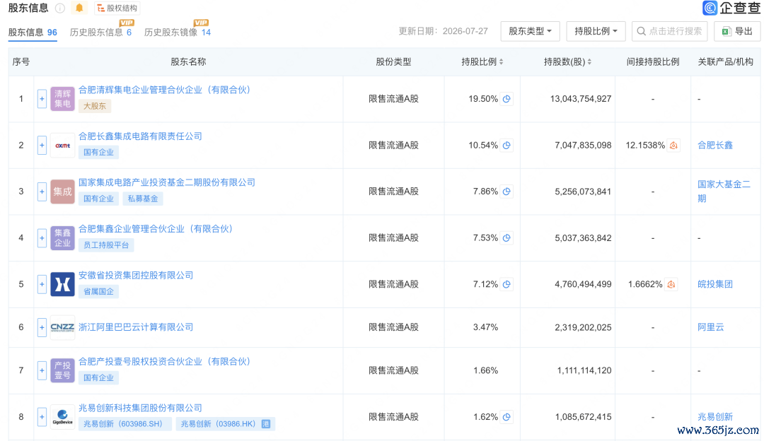The image size is (764, 441).
Task: Click the 兆易创新（603986.SH）stock tag
Action: click(x=125, y=424)
